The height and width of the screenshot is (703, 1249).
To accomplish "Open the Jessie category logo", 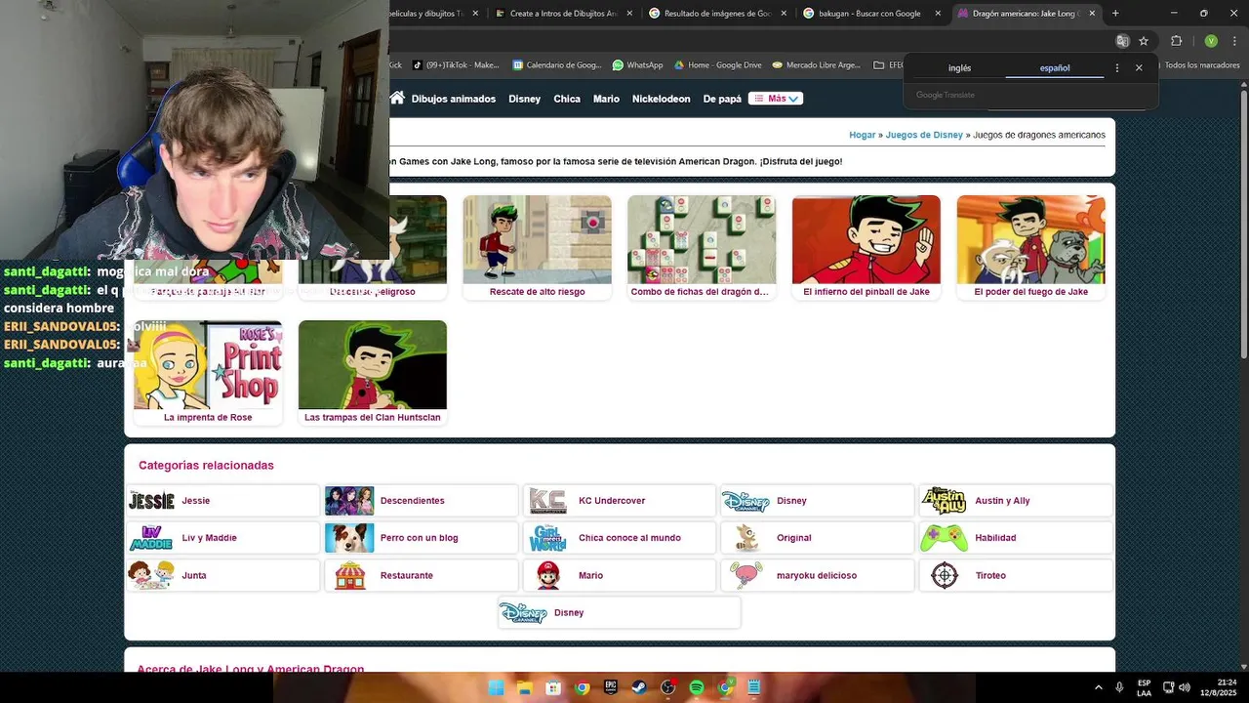I will tap(151, 501).
